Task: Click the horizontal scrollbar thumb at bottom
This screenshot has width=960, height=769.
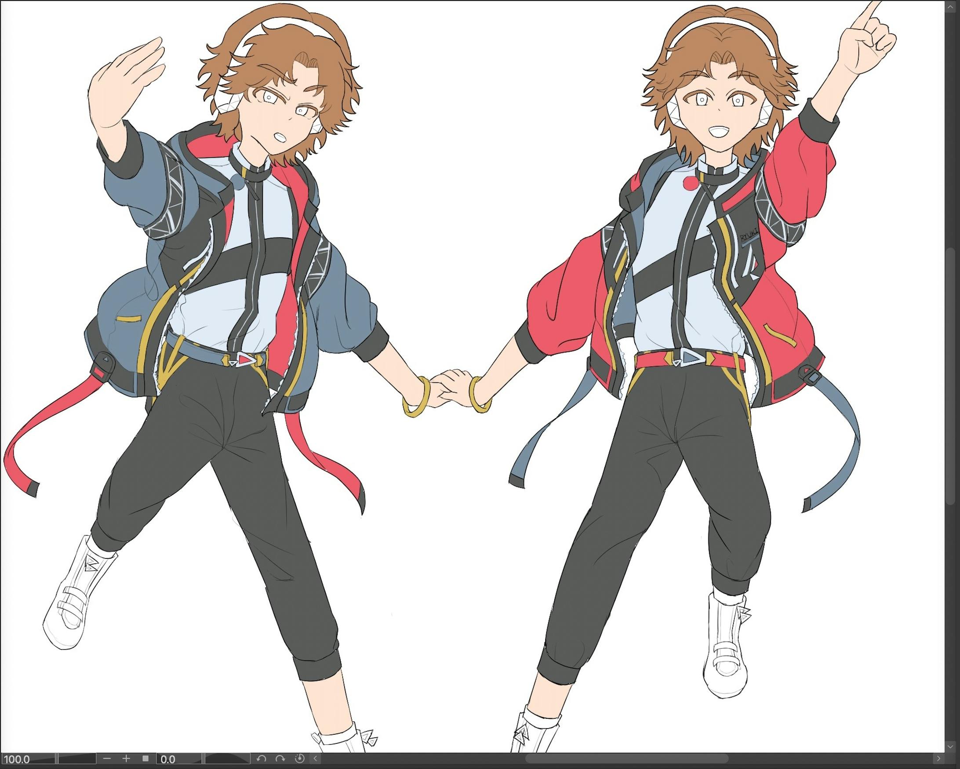Action: click(628, 759)
